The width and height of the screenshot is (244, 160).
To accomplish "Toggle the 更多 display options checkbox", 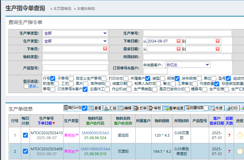I will (26, 86).
